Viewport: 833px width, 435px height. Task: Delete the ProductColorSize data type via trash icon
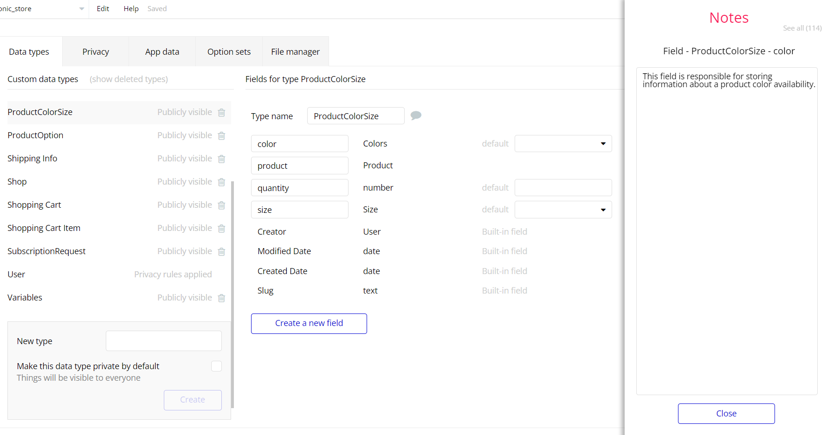(x=221, y=113)
